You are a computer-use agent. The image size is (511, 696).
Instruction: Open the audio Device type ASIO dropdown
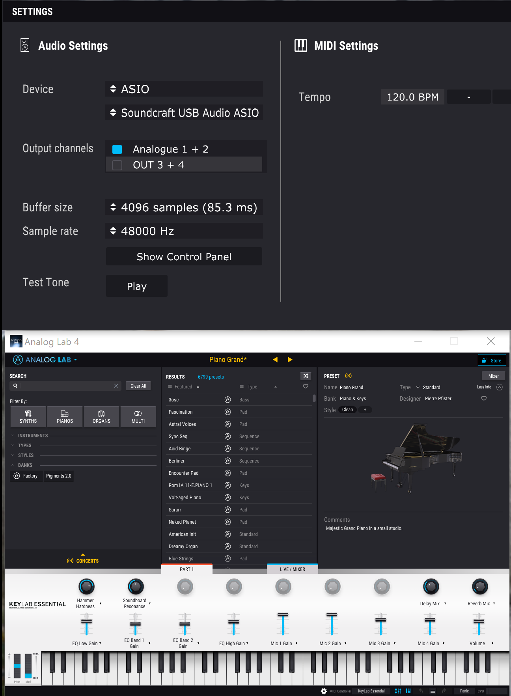click(x=184, y=89)
